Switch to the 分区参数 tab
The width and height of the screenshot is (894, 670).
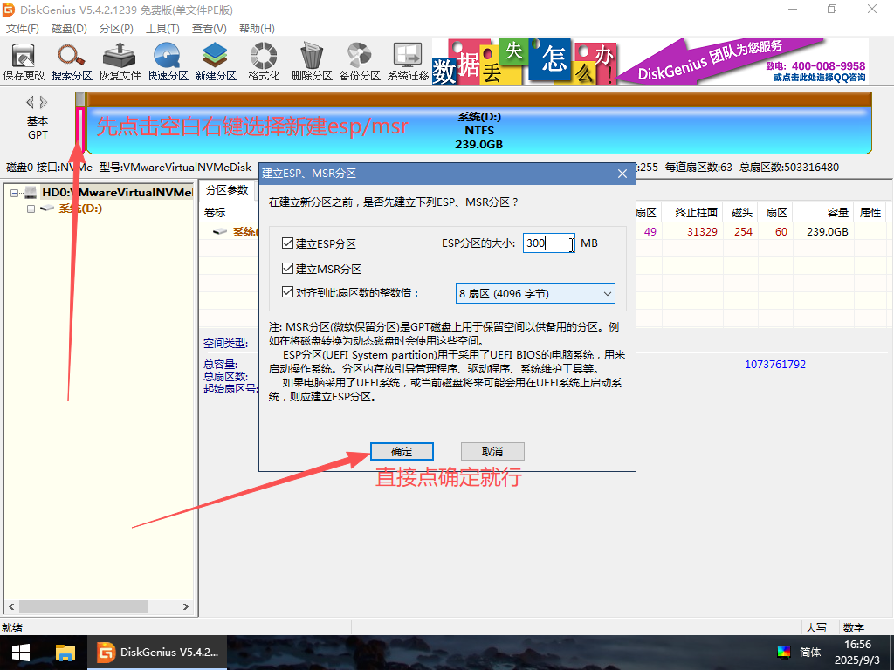(x=225, y=188)
